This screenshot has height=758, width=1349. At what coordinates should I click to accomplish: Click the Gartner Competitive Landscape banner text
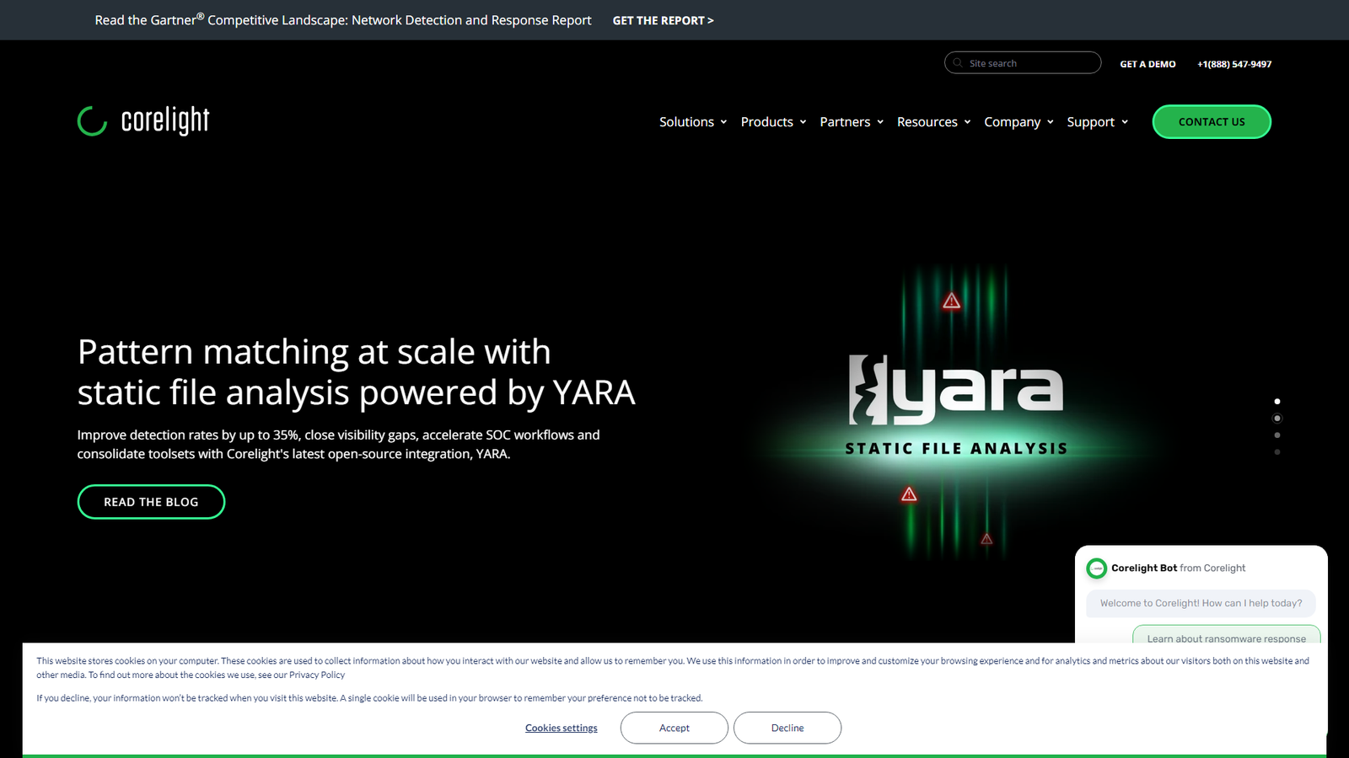tap(343, 20)
